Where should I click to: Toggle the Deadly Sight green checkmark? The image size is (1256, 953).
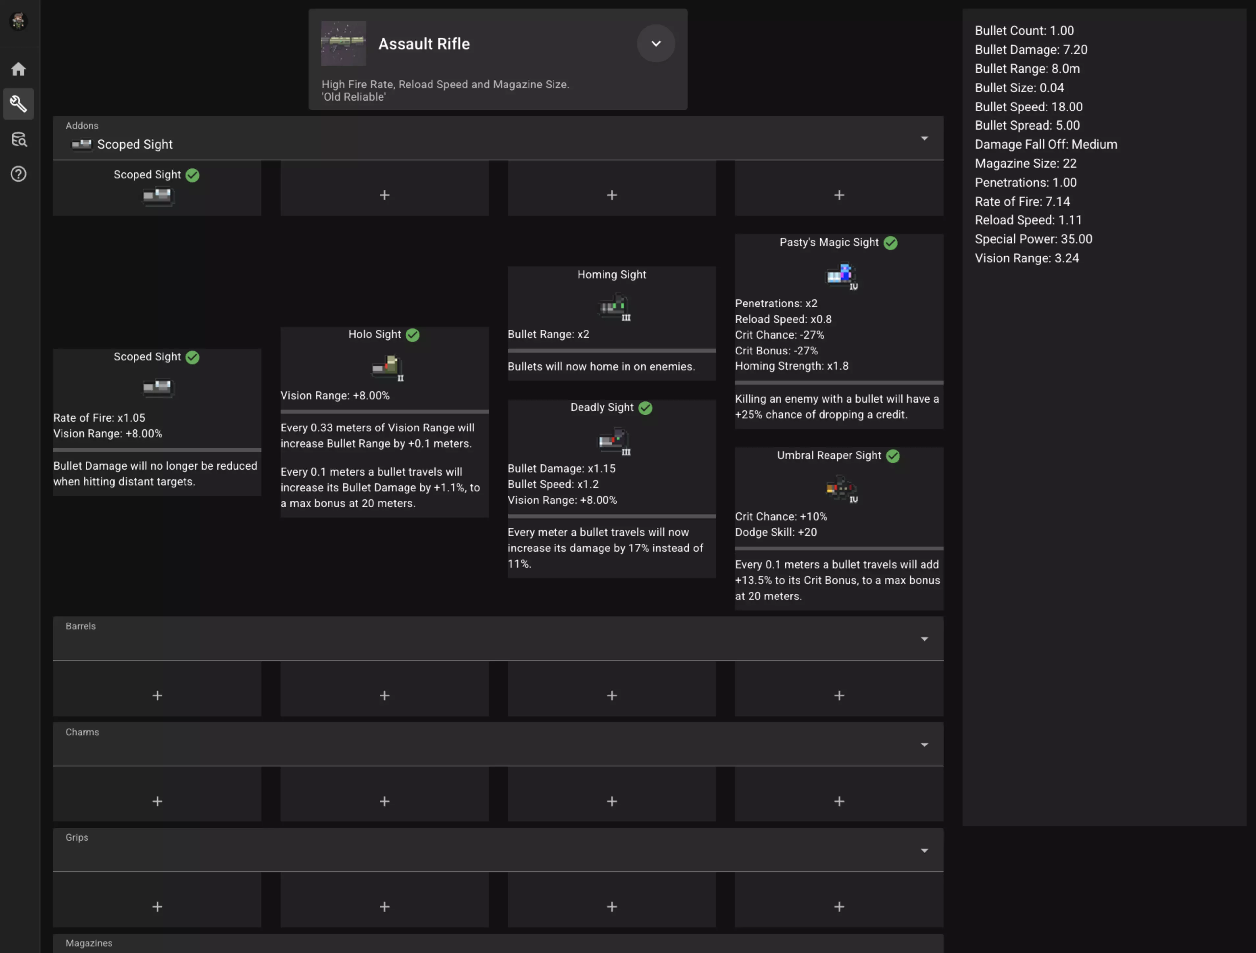645,407
